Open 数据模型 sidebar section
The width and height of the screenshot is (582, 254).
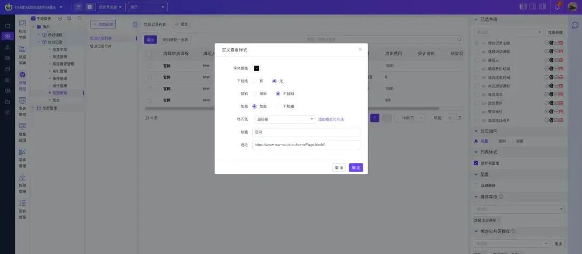(22, 81)
